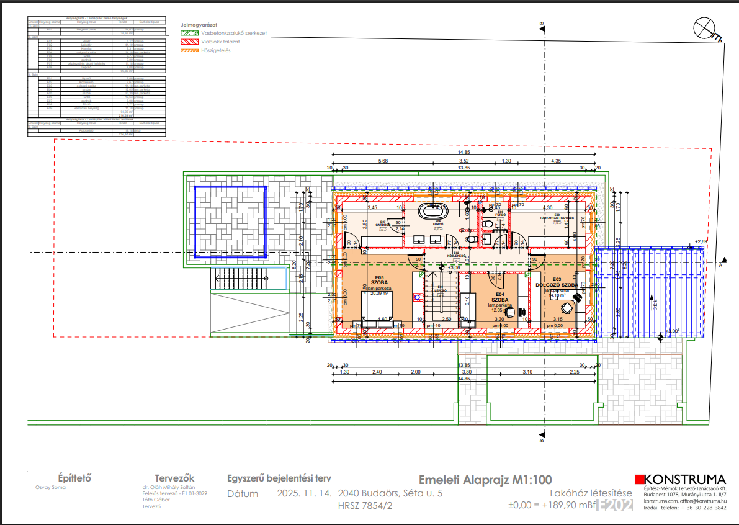Click the red KONSTRUMA logo square
The image size is (739, 525).
click(x=639, y=480)
